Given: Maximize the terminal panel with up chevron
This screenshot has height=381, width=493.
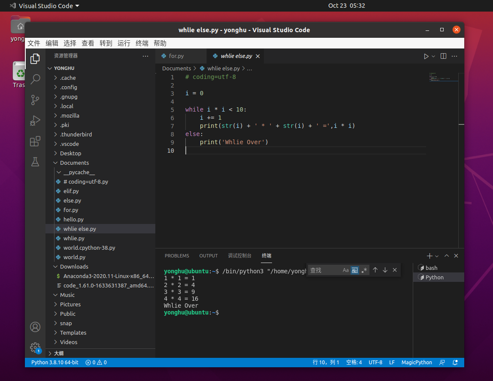Looking at the screenshot, I should [x=447, y=256].
